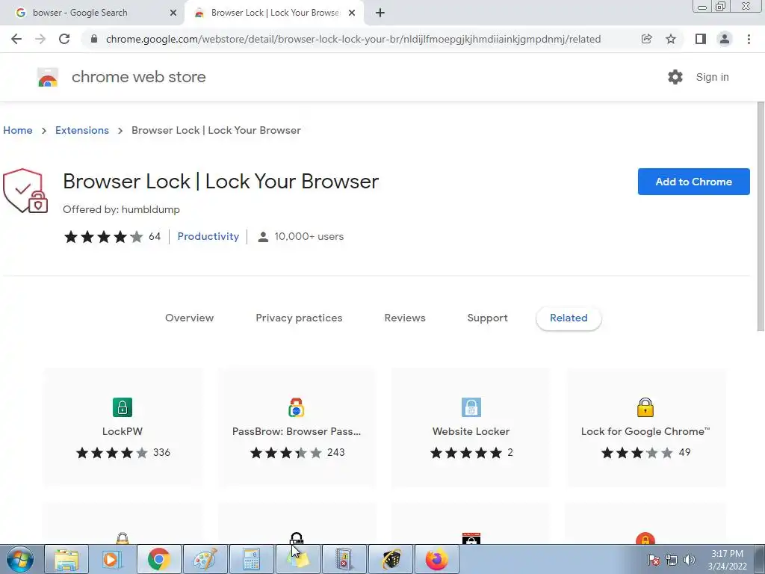Switch to the bowser Google Search tab
Image resolution: width=765 pixels, height=574 pixels.
[92, 13]
